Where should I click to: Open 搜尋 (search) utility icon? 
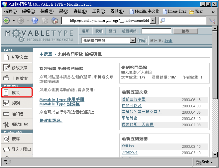(6, 139)
